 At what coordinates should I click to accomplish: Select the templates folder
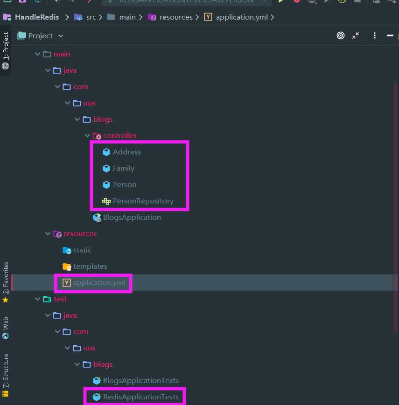point(90,266)
